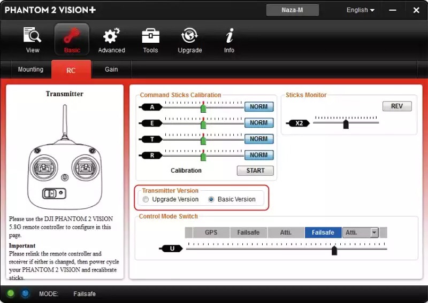
Task: Toggle X2 REV direction button
Action: pos(397,106)
